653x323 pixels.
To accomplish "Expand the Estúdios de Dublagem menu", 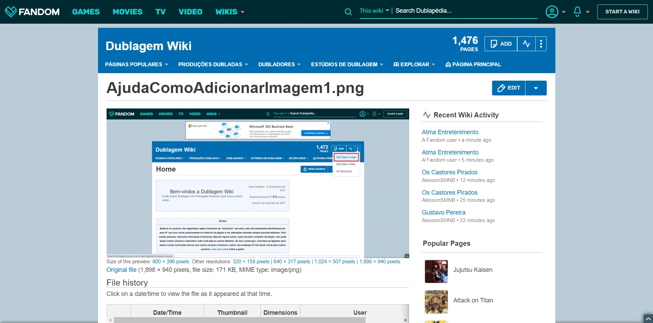I will click(x=347, y=65).
